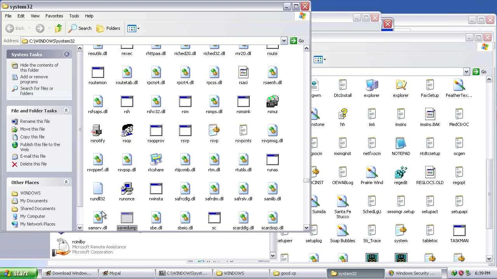Viewport: 497px width, 279px height.
Task: Open the File menu
Action: coord(8,16)
